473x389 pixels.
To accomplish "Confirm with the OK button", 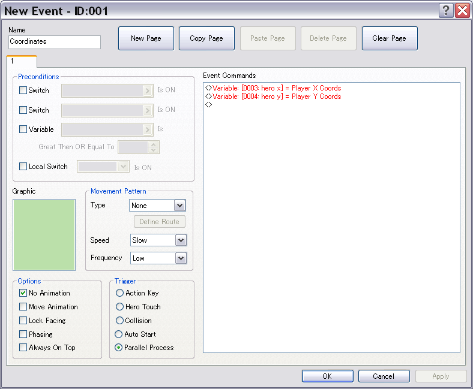I will pos(327,376).
